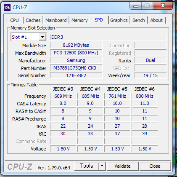Click the 761 MHz frequency cell
The width and height of the screenshot is (177, 177).
coord(117,96)
